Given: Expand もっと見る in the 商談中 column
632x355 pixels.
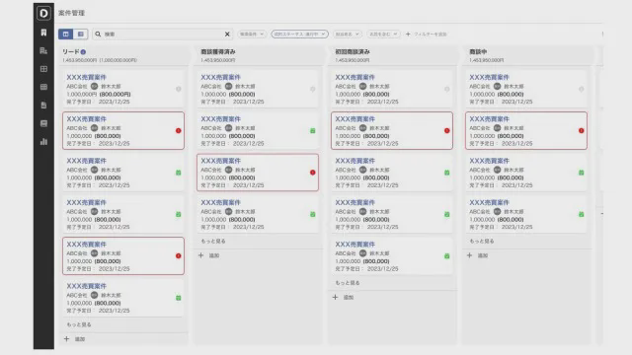Looking at the screenshot, I should pos(482,241).
